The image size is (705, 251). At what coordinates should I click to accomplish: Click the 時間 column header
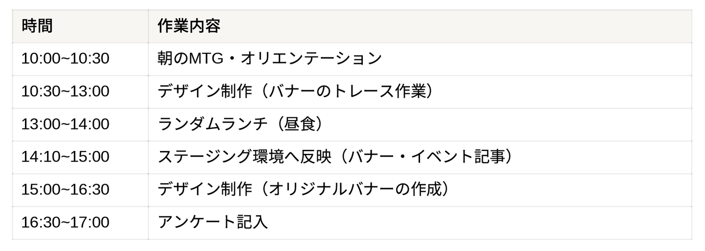[37, 26]
